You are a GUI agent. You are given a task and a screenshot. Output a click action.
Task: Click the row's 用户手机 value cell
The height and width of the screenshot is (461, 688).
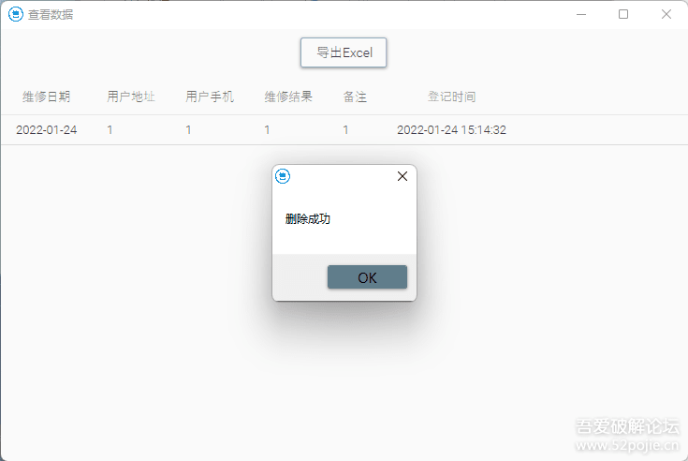[x=188, y=130]
